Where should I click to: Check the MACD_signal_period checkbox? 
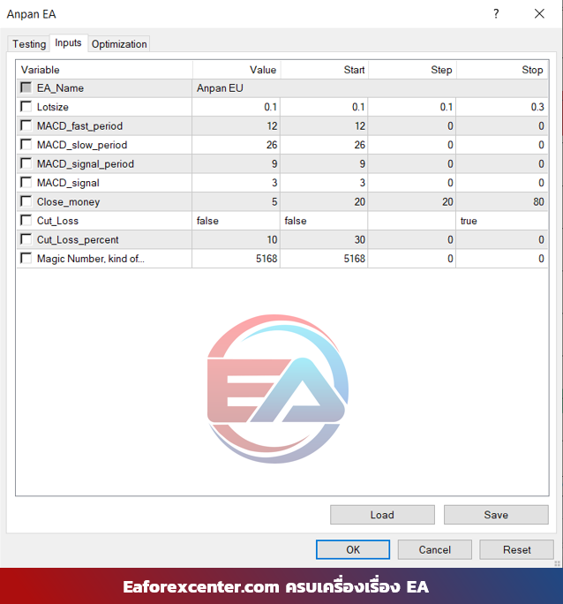pos(26,163)
